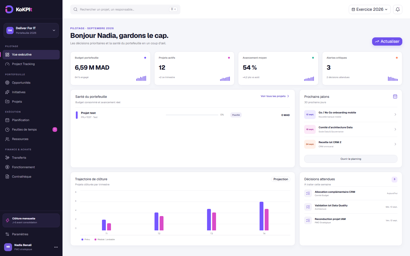Expand the Recette lot CRM 2 chevron
Image resolution: width=410 pixels, height=256 pixels.
tap(395, 144)
